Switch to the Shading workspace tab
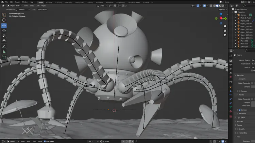This screenshot has width=255, height=143. point(90,2)
